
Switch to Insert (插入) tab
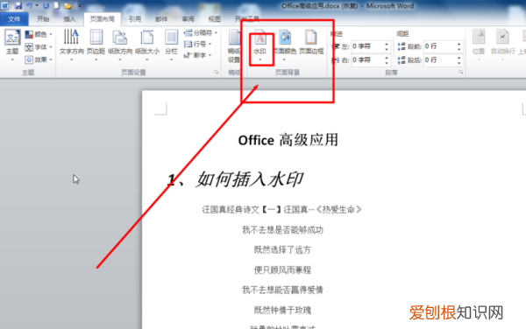[x=69, y=19]
